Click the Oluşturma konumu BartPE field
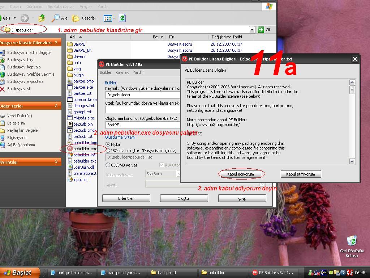The width and height of the screenshot is (370, 278). (x=143, y=125)
